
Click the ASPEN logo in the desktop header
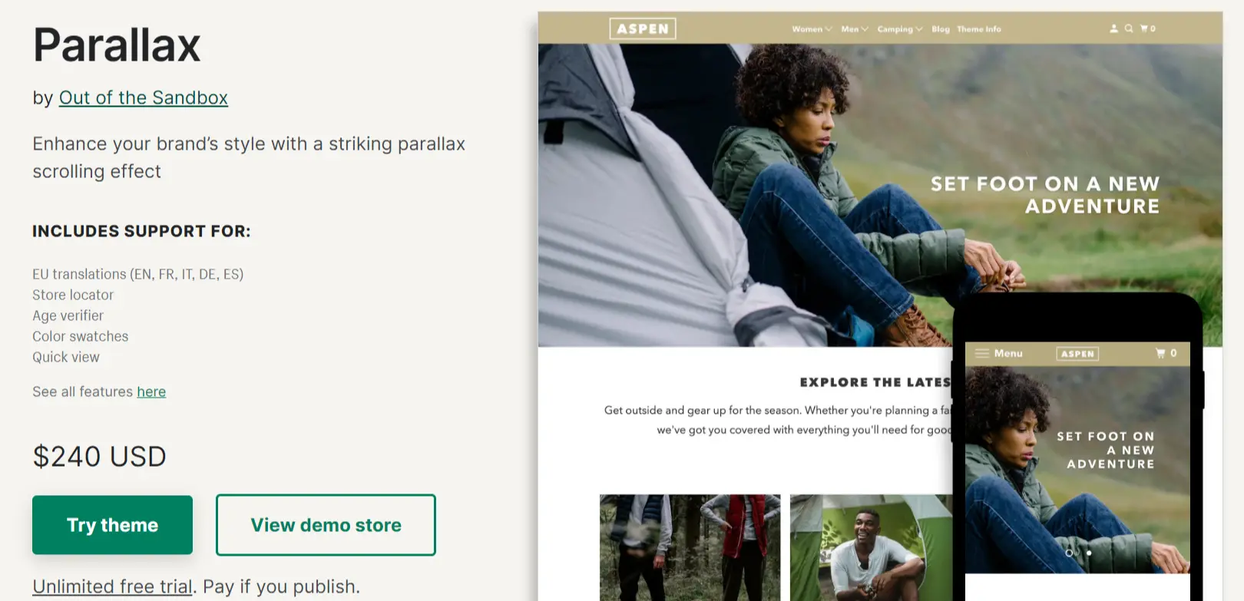click(644, 28)
